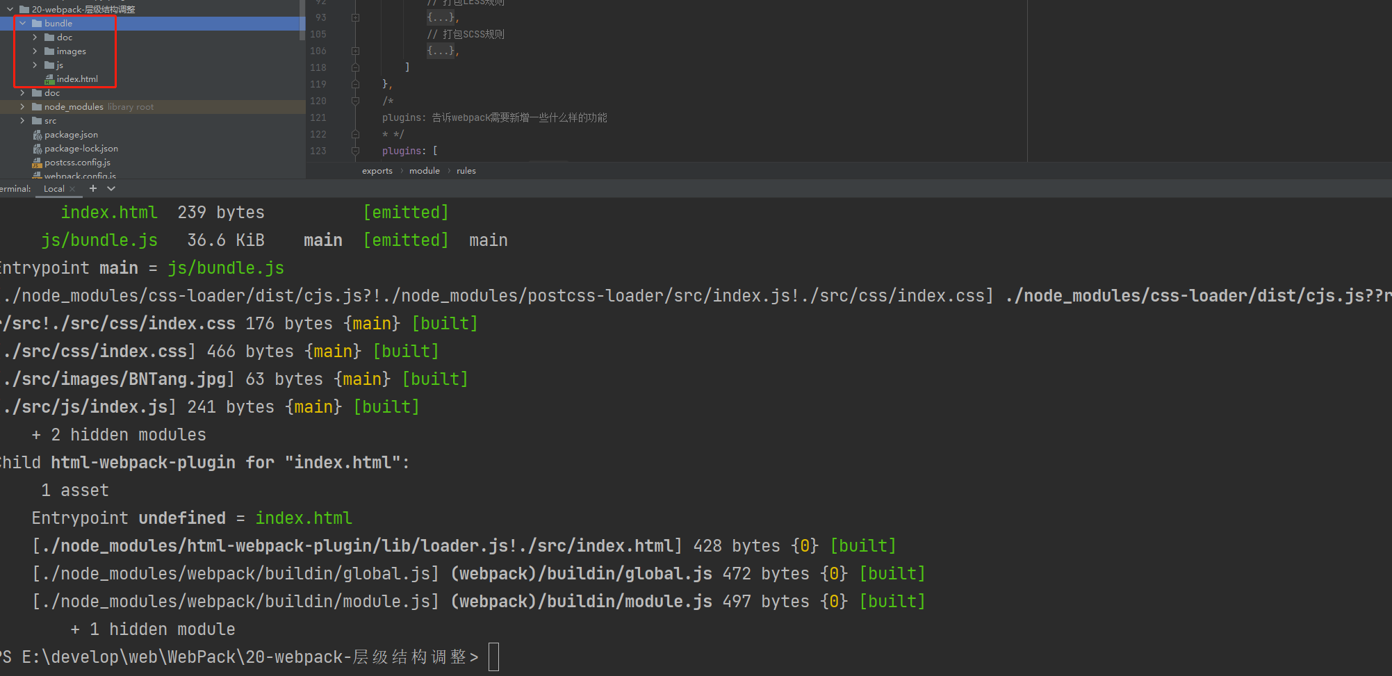Click the package.json file icon
The height and width of the screenshot is (676, 1392).
point(38,134)
